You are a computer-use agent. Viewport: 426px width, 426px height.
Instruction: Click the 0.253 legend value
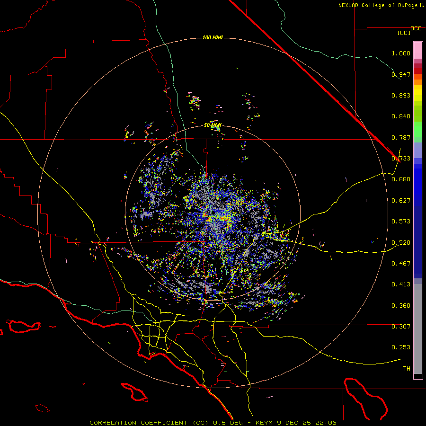point(401,347)
